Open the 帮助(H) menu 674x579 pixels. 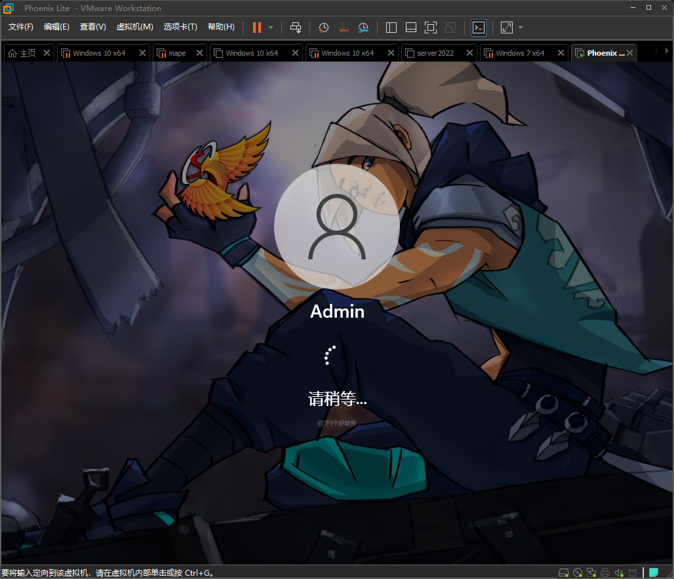(x=221, y=27)
